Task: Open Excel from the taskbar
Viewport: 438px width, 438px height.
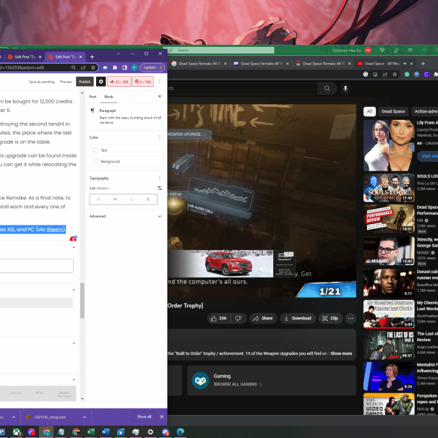Action: point(91,431)
